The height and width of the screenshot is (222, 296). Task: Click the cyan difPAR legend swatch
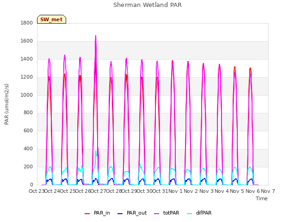189,214
